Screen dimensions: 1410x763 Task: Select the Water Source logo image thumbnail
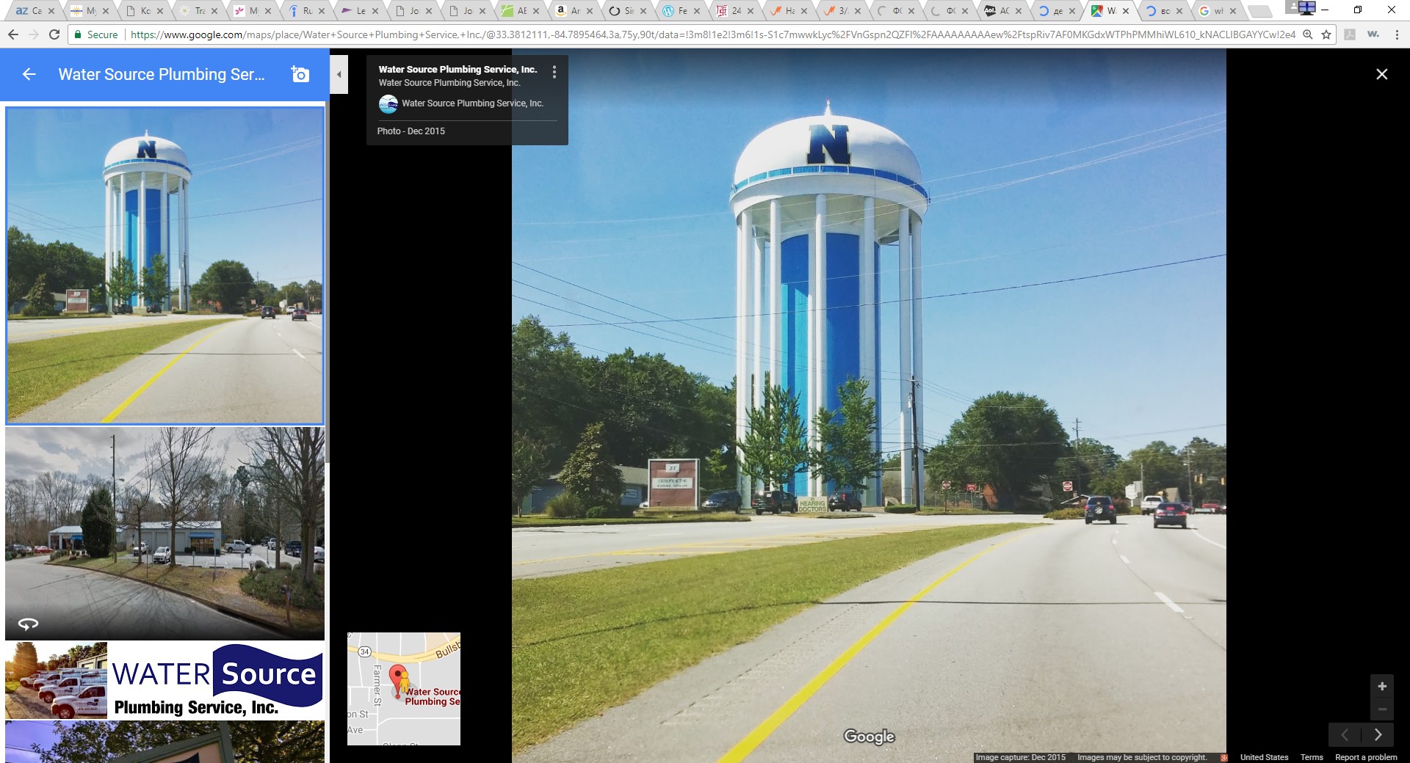pyautogui.click(x=164, y=680)
